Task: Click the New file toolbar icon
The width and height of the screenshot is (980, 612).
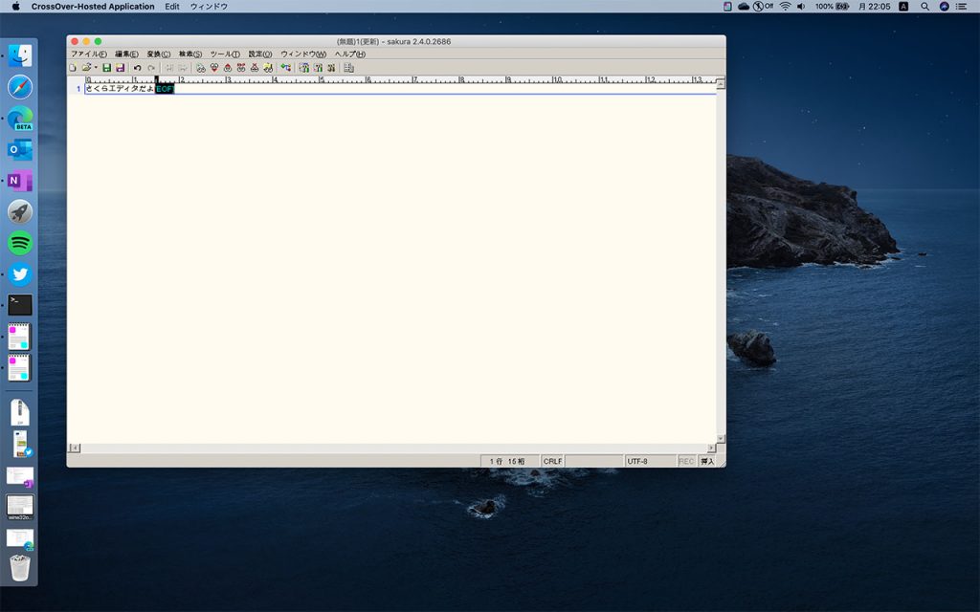Action: (73, 68)
